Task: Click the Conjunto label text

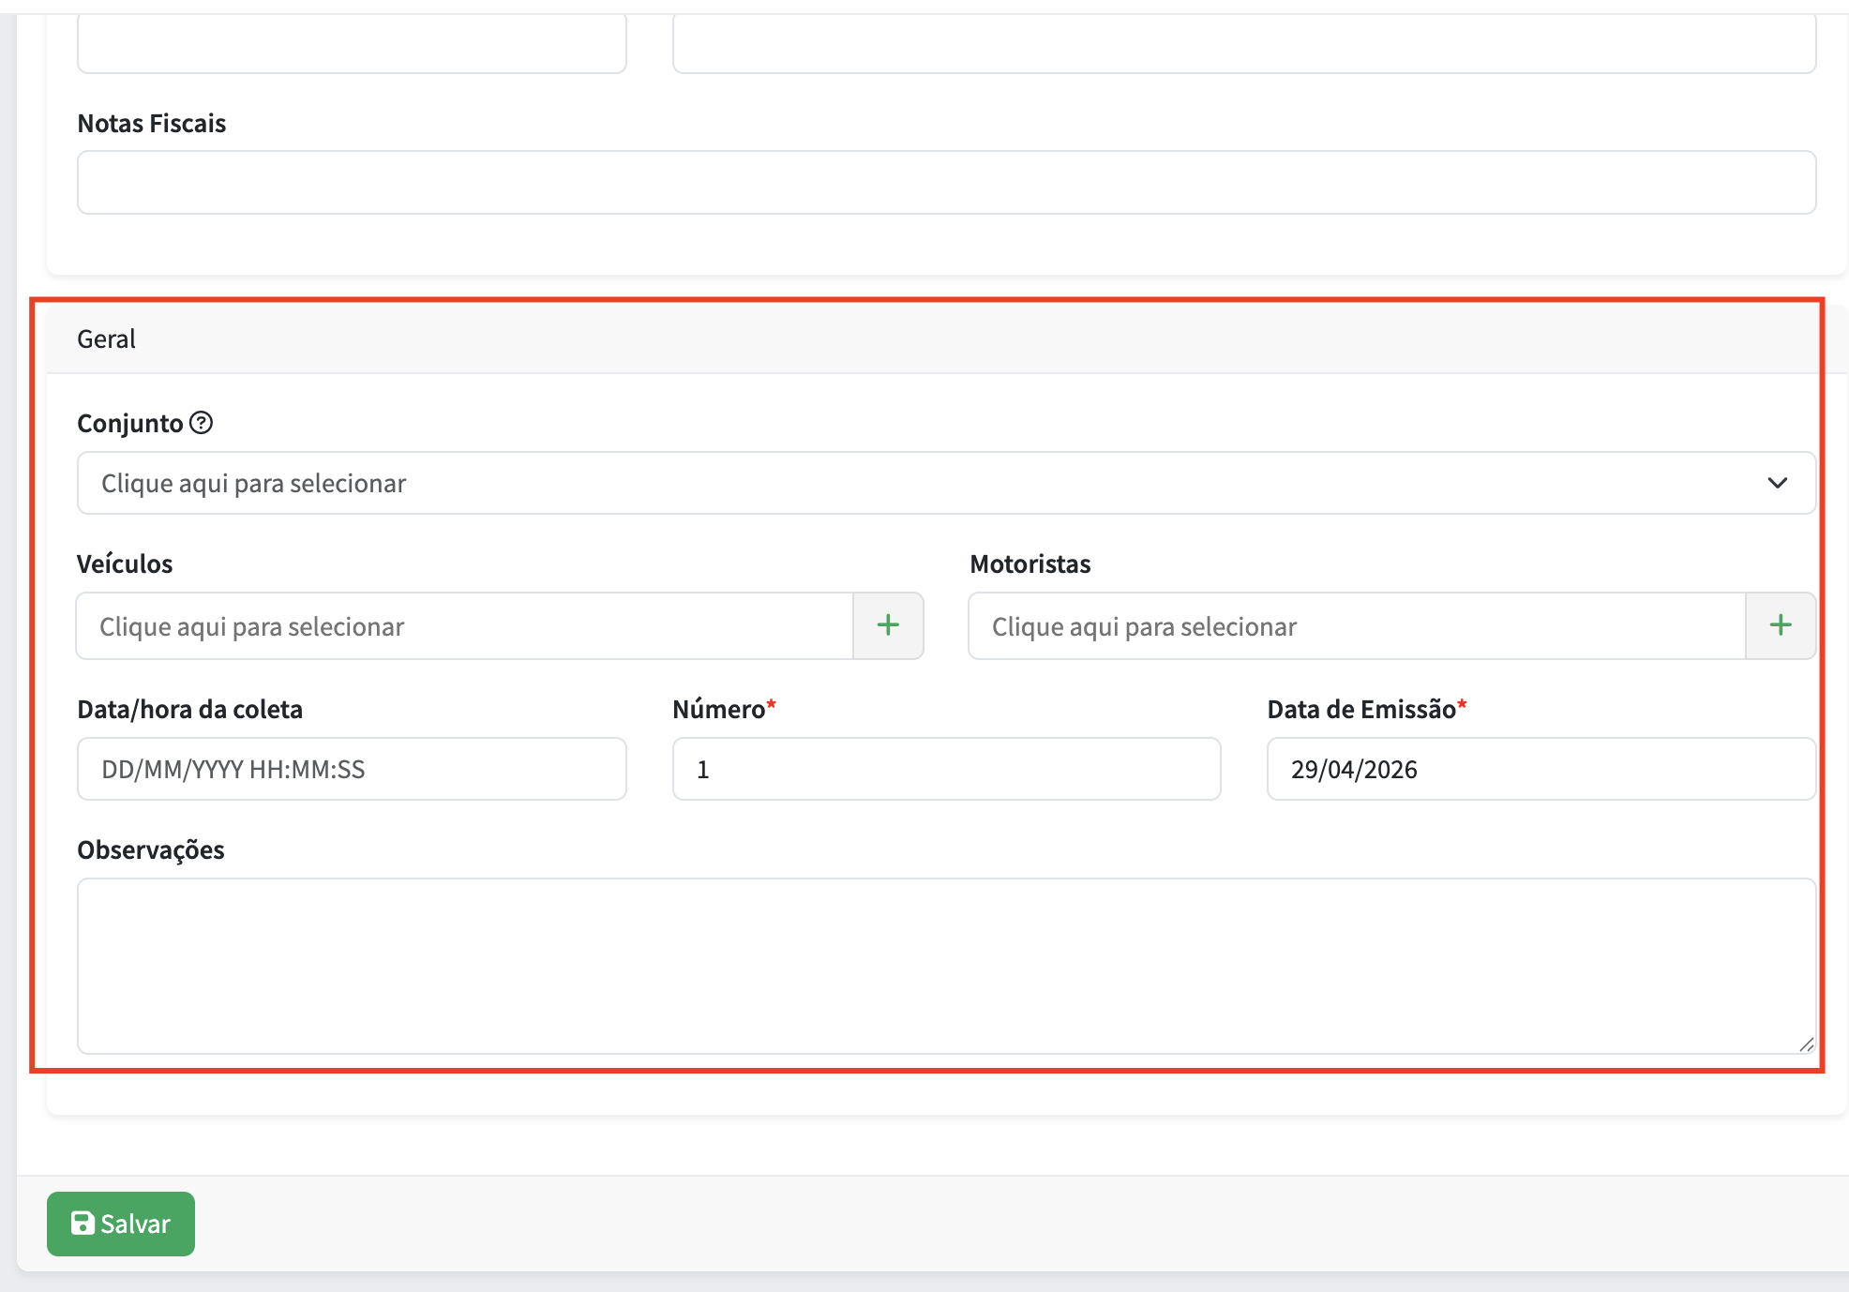Action: 129,424
